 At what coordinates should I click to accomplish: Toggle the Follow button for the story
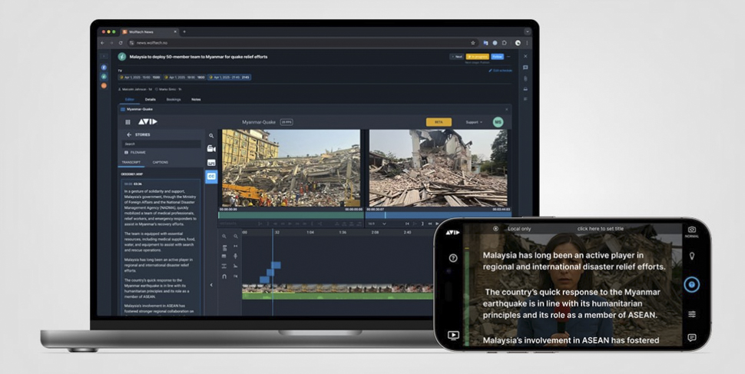point(497,57)
